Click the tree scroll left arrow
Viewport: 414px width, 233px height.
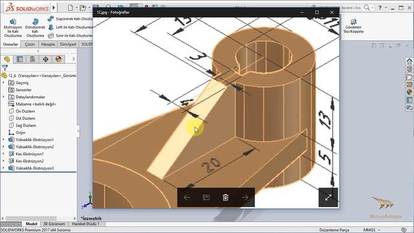click(3, 219)
